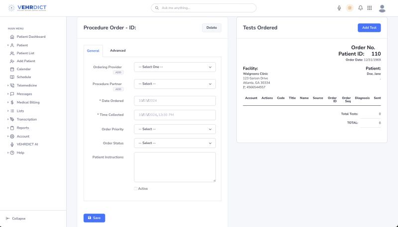Open Patient Dashboard menu item

pos(31,37)
